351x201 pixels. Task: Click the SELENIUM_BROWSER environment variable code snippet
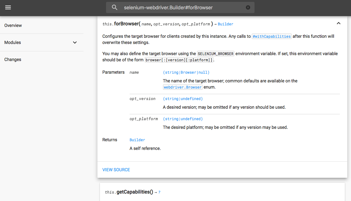[216, 53]
